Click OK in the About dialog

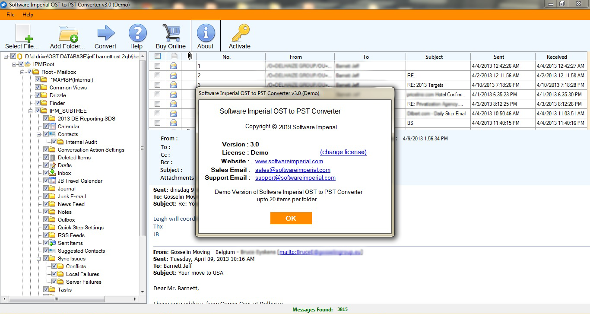(x=291, y=218)
